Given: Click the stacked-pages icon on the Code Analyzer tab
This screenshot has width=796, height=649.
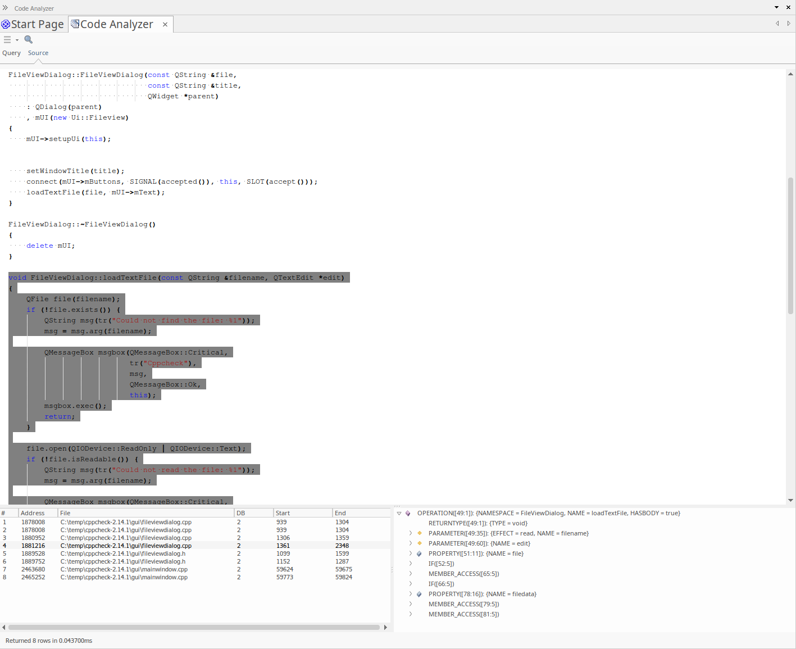Looking at the screenshot, I should (74, 24).
